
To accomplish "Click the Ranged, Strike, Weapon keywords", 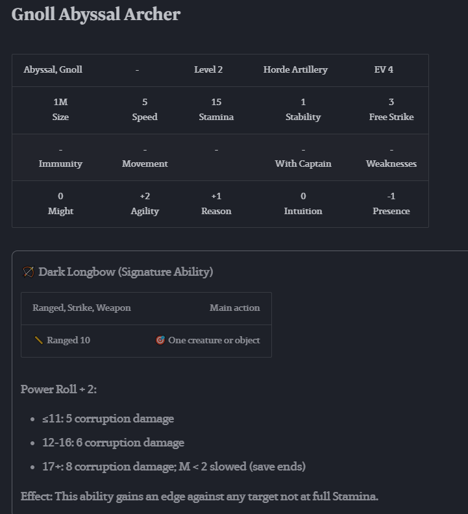I will pyautogui.click(x=82, y=308).
